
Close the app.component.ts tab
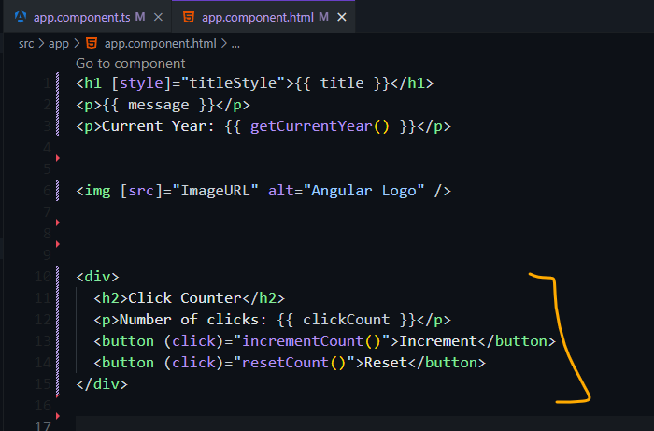tap(158, 17)
